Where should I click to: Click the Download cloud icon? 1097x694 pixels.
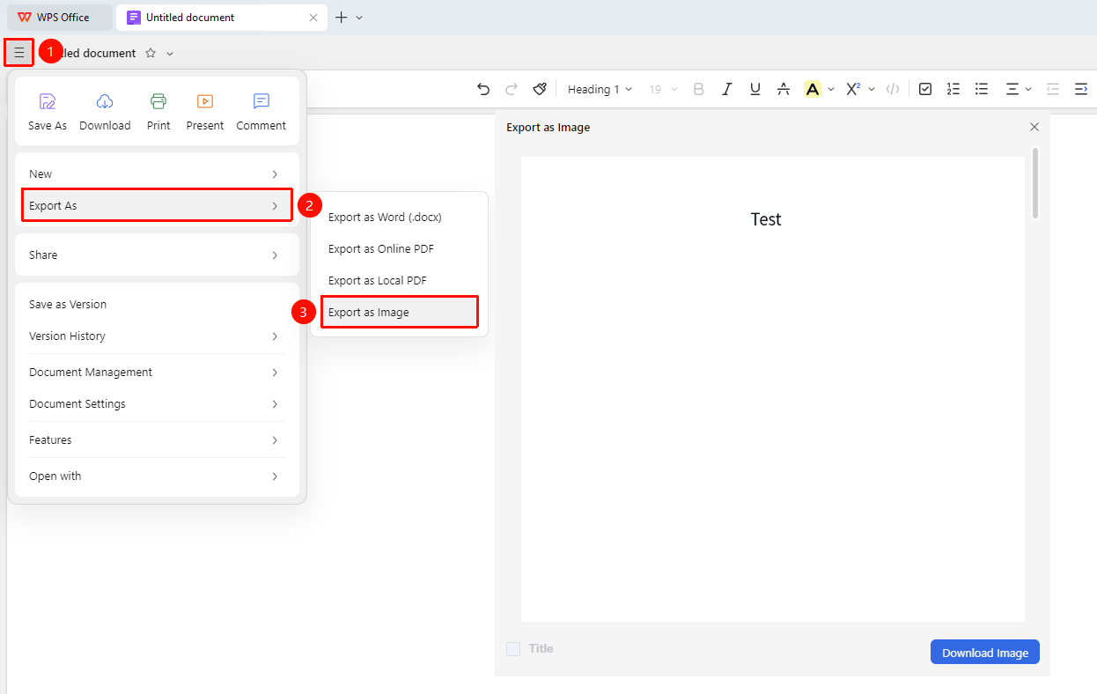coord(105,101)
